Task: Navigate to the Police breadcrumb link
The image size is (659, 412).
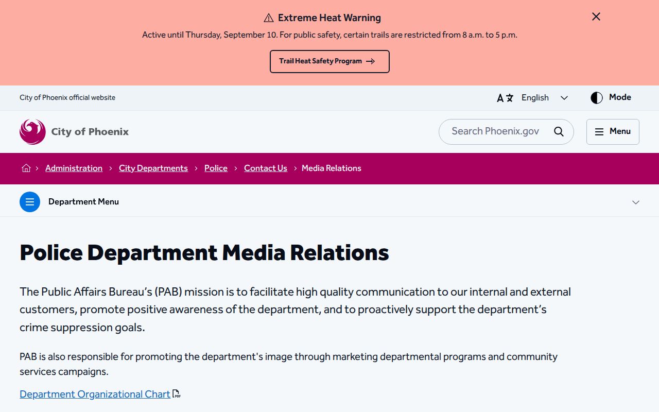Action: [x=216, y=168]
